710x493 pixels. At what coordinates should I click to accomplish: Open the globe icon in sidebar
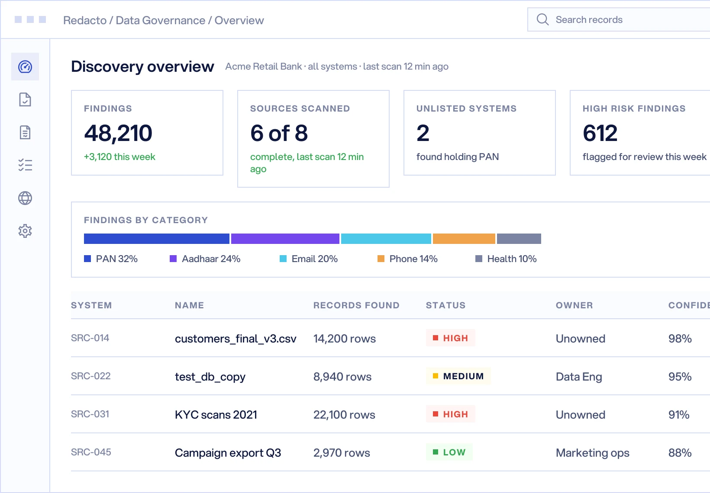pyautogui.click(x=25, y=198)
